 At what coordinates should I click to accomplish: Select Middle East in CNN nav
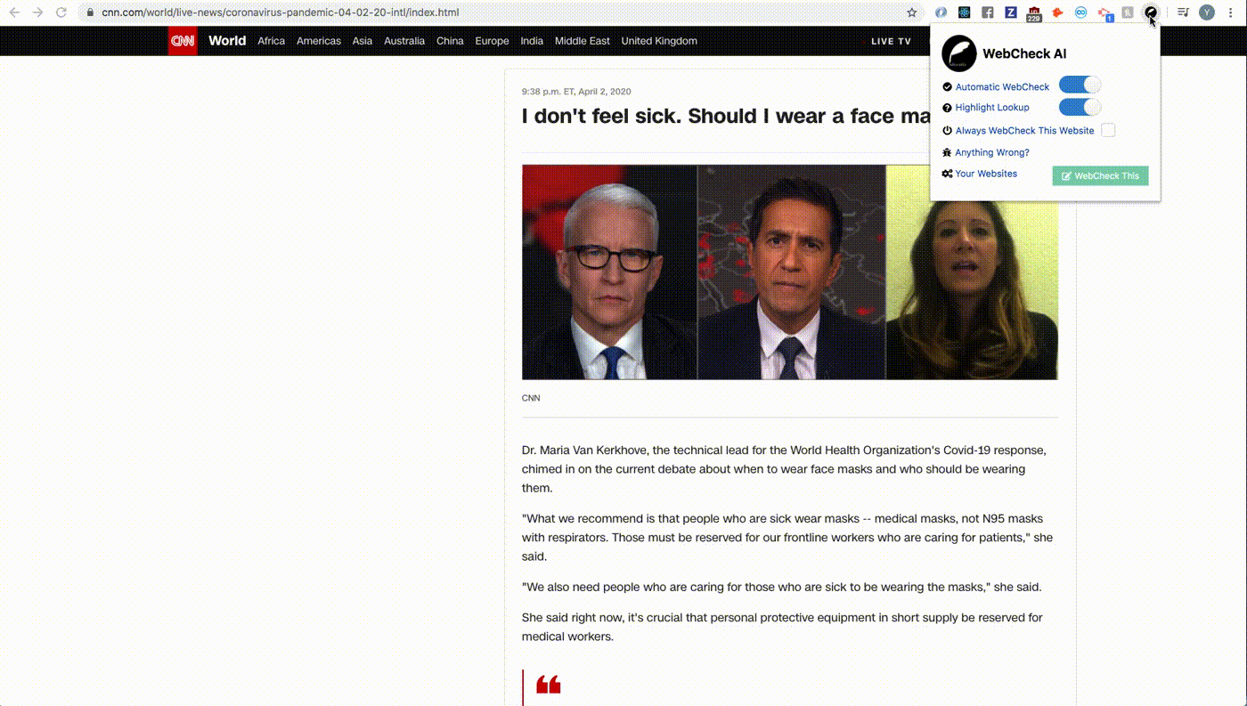point(583,41)
